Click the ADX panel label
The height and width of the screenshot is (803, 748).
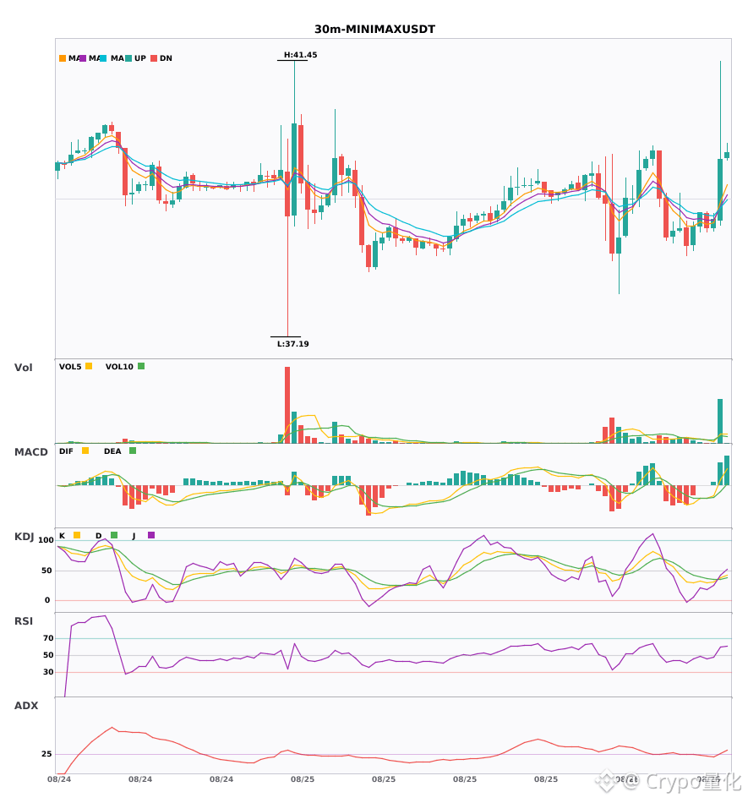pos(26,706)
